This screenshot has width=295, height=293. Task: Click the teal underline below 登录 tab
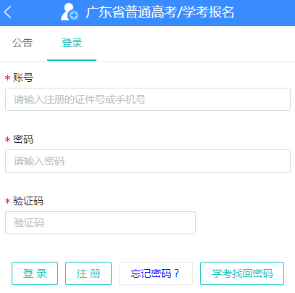click(72, 60)
